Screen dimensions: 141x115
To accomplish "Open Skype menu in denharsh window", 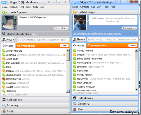I will tap(4, 7).
